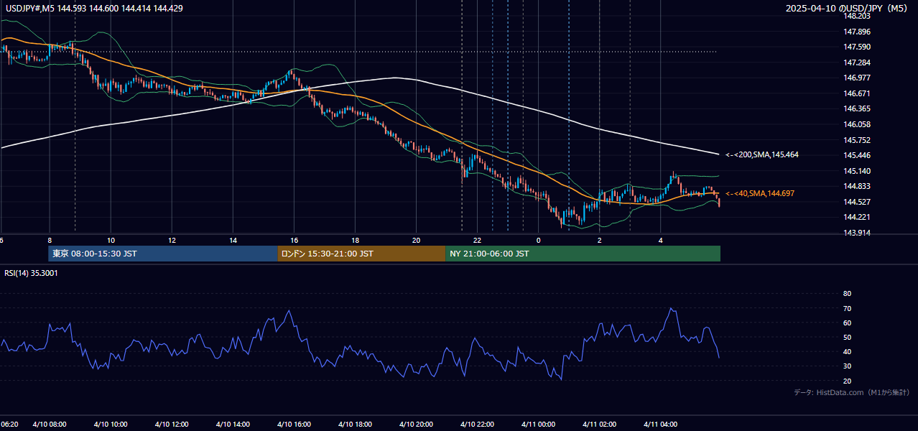Click the 4/10 08:00 bottom time label
The image size is (918, 431).
(x=50, y=425)
